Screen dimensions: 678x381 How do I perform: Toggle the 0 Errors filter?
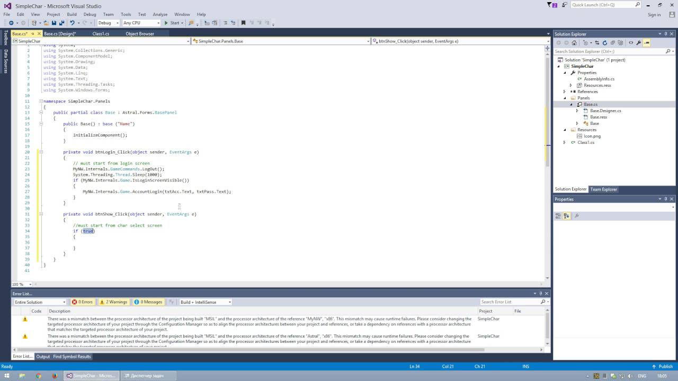(x=83, y=302)
